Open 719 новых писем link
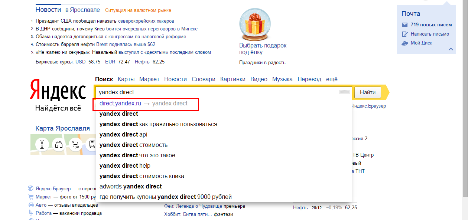 click(431, 25)
